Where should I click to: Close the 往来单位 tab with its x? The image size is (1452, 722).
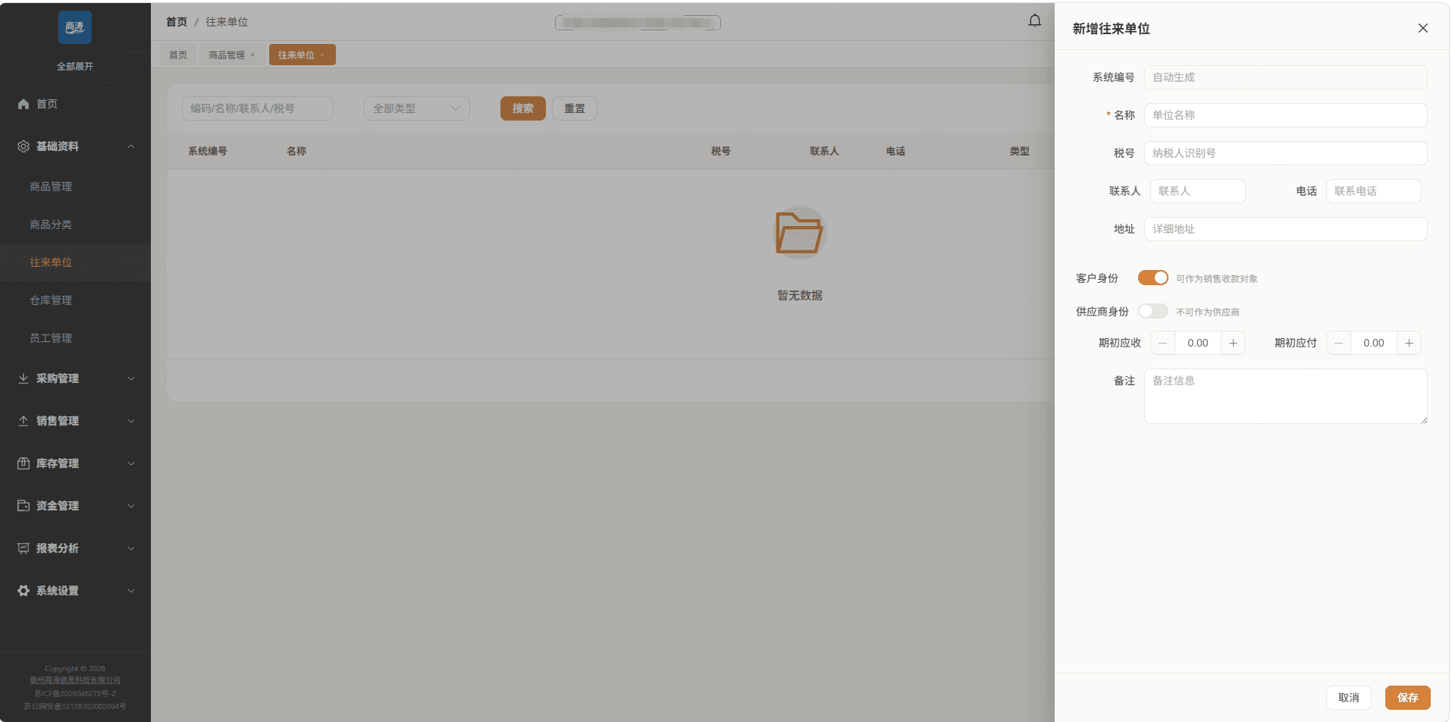[322, 55]
